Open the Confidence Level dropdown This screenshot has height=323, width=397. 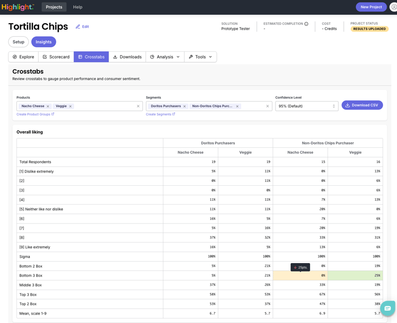(307, 106)
